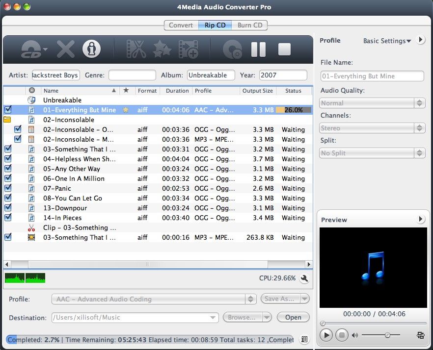Click the Open destination button

293,317
